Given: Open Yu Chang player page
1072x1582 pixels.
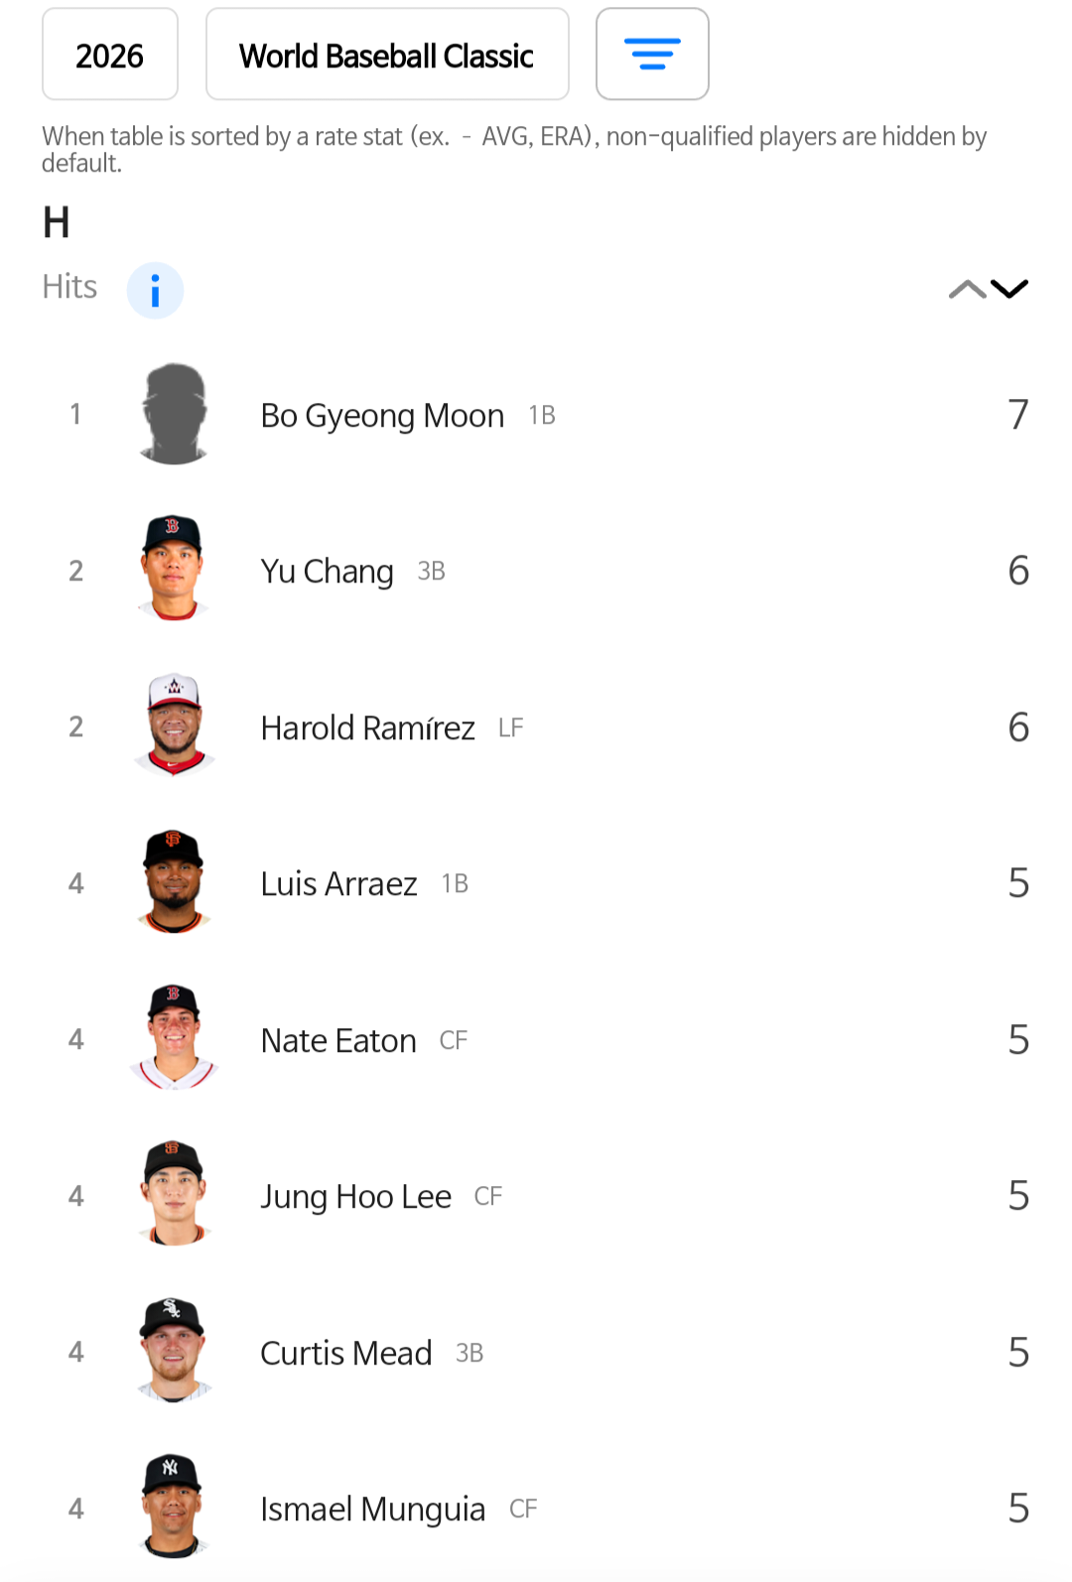Looking at the screenshot, I should [327, 572].
